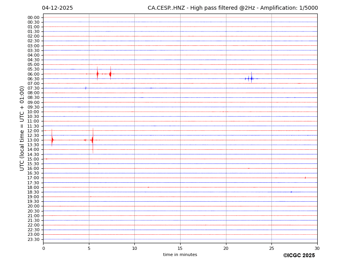The height and width of the screenshot is (270, 360).
Task: Click the small red spike on the 17:00 trace
Action: tap(305, 178)
